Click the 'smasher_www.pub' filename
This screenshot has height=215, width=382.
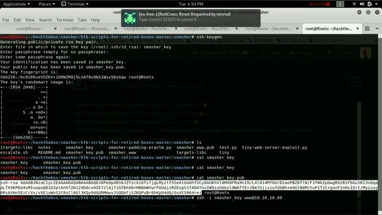(x=195, y=148)
